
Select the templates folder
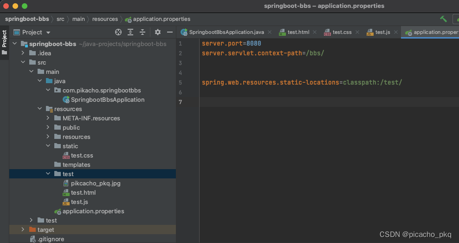[76, 165]
